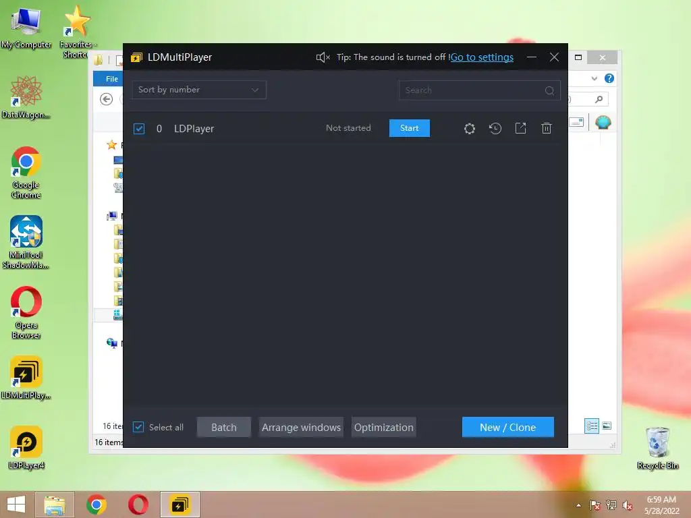The image size is (691, 518).
Task: Open Google Chrome desktop shortcut
Action: 26,173
